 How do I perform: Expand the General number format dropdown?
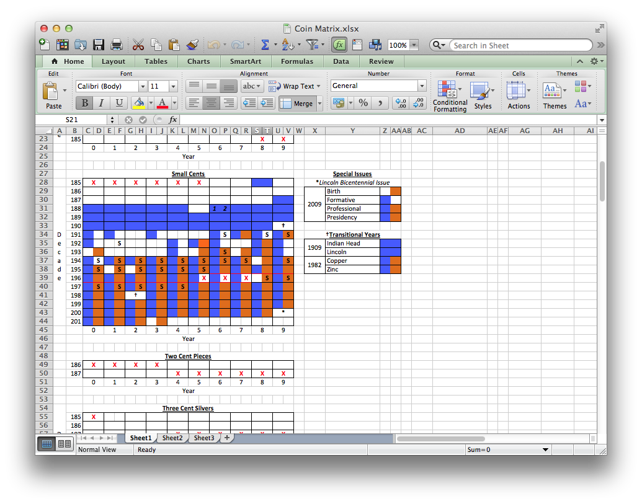point(422,86)
